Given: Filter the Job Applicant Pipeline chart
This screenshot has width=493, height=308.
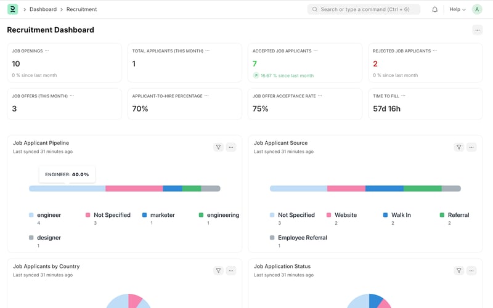Looking at the screenshot, I should click(218, 147).
